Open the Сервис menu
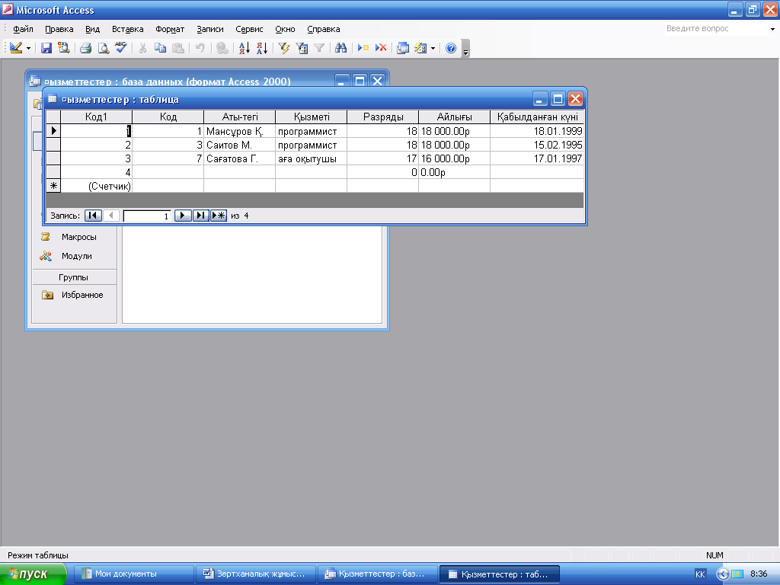Image resolution: width=780 pixels, height=585 pixels. pos(249,29)
